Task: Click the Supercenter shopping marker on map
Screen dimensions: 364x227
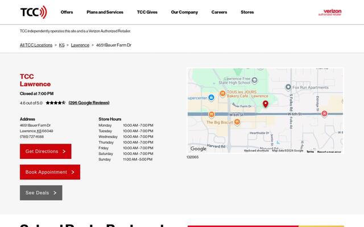Action: [211, 98]
